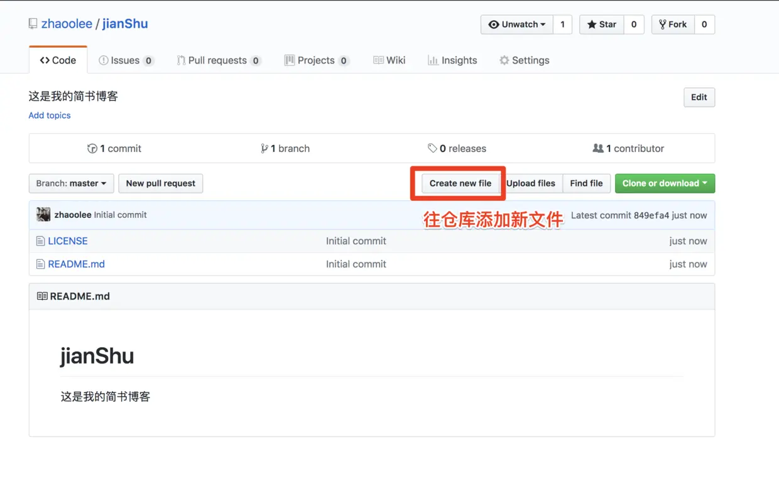Click the zhaoolee avatar in commit row
The height and width of the screenshot is (479, 779).
click(x=43, y=215)
